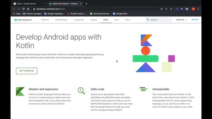
Task: Open the Панель закладок bookmarks folder
Action: [32, 14]
